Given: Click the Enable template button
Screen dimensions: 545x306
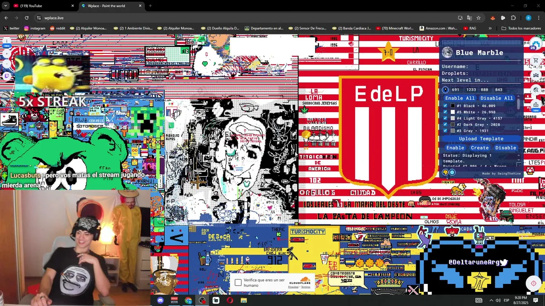Looking at the screenshot, I should [x=455, y=148].
